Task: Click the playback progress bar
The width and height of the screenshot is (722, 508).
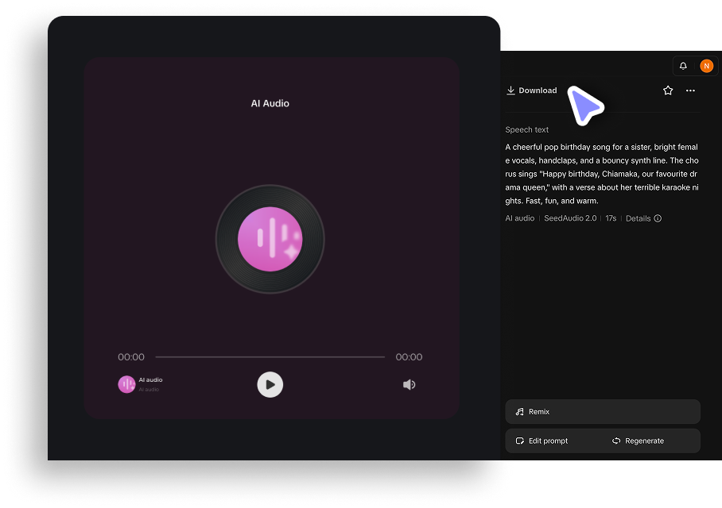Action: (x=270, y=356)
